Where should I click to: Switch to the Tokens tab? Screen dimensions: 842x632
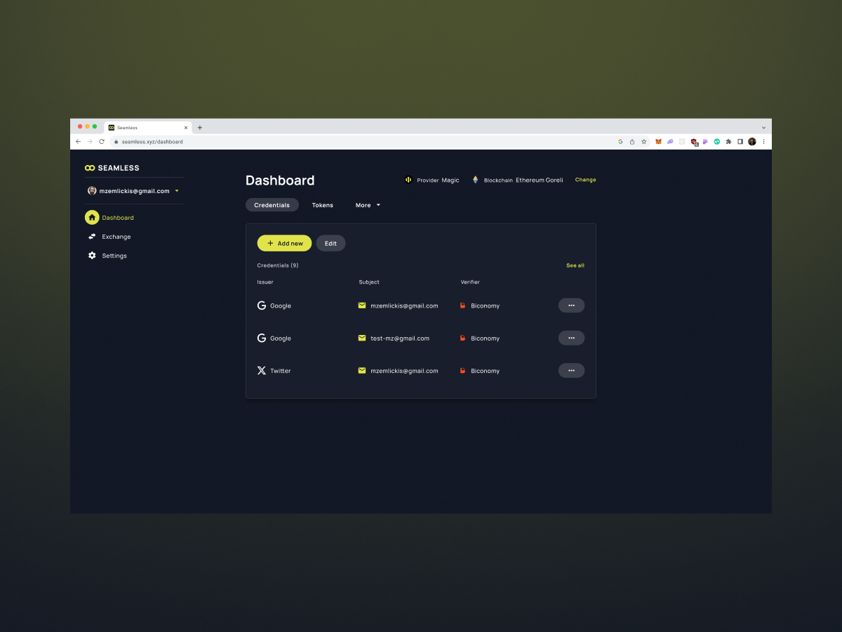[x=322, y=205]
